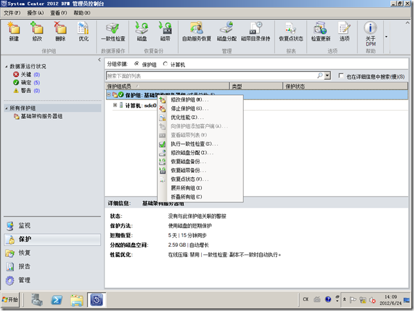Sort by the 类型 column header
The image size is (414, 311).
(256, 86)
